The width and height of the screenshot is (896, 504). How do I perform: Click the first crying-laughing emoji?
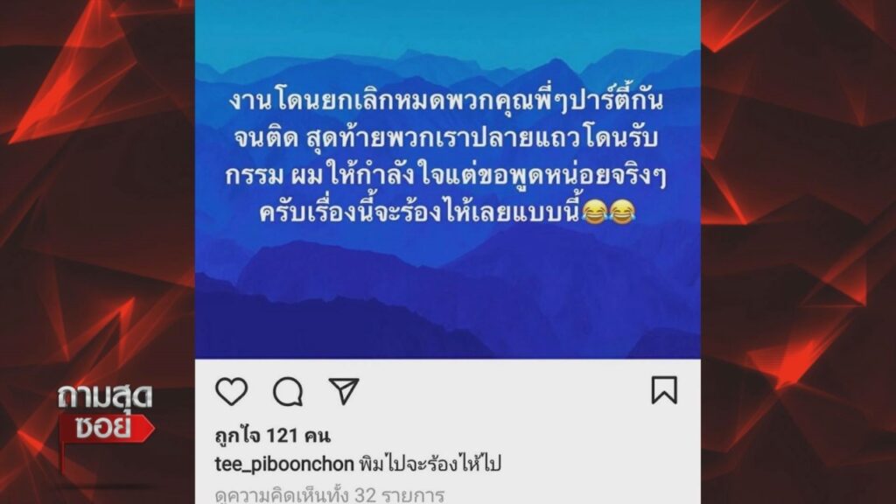coord(594,212)
